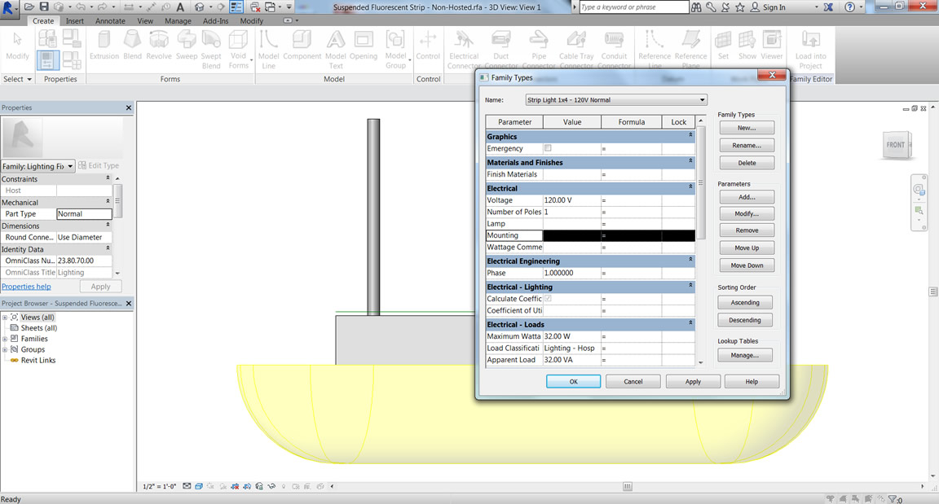Viewport: 939px width, 504px height.
Task: Select the Swept Blend tool
Action: click(211, 50)
